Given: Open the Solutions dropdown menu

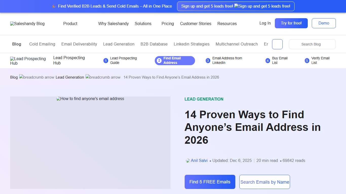Looking at the screenshot, I should 143,23.
